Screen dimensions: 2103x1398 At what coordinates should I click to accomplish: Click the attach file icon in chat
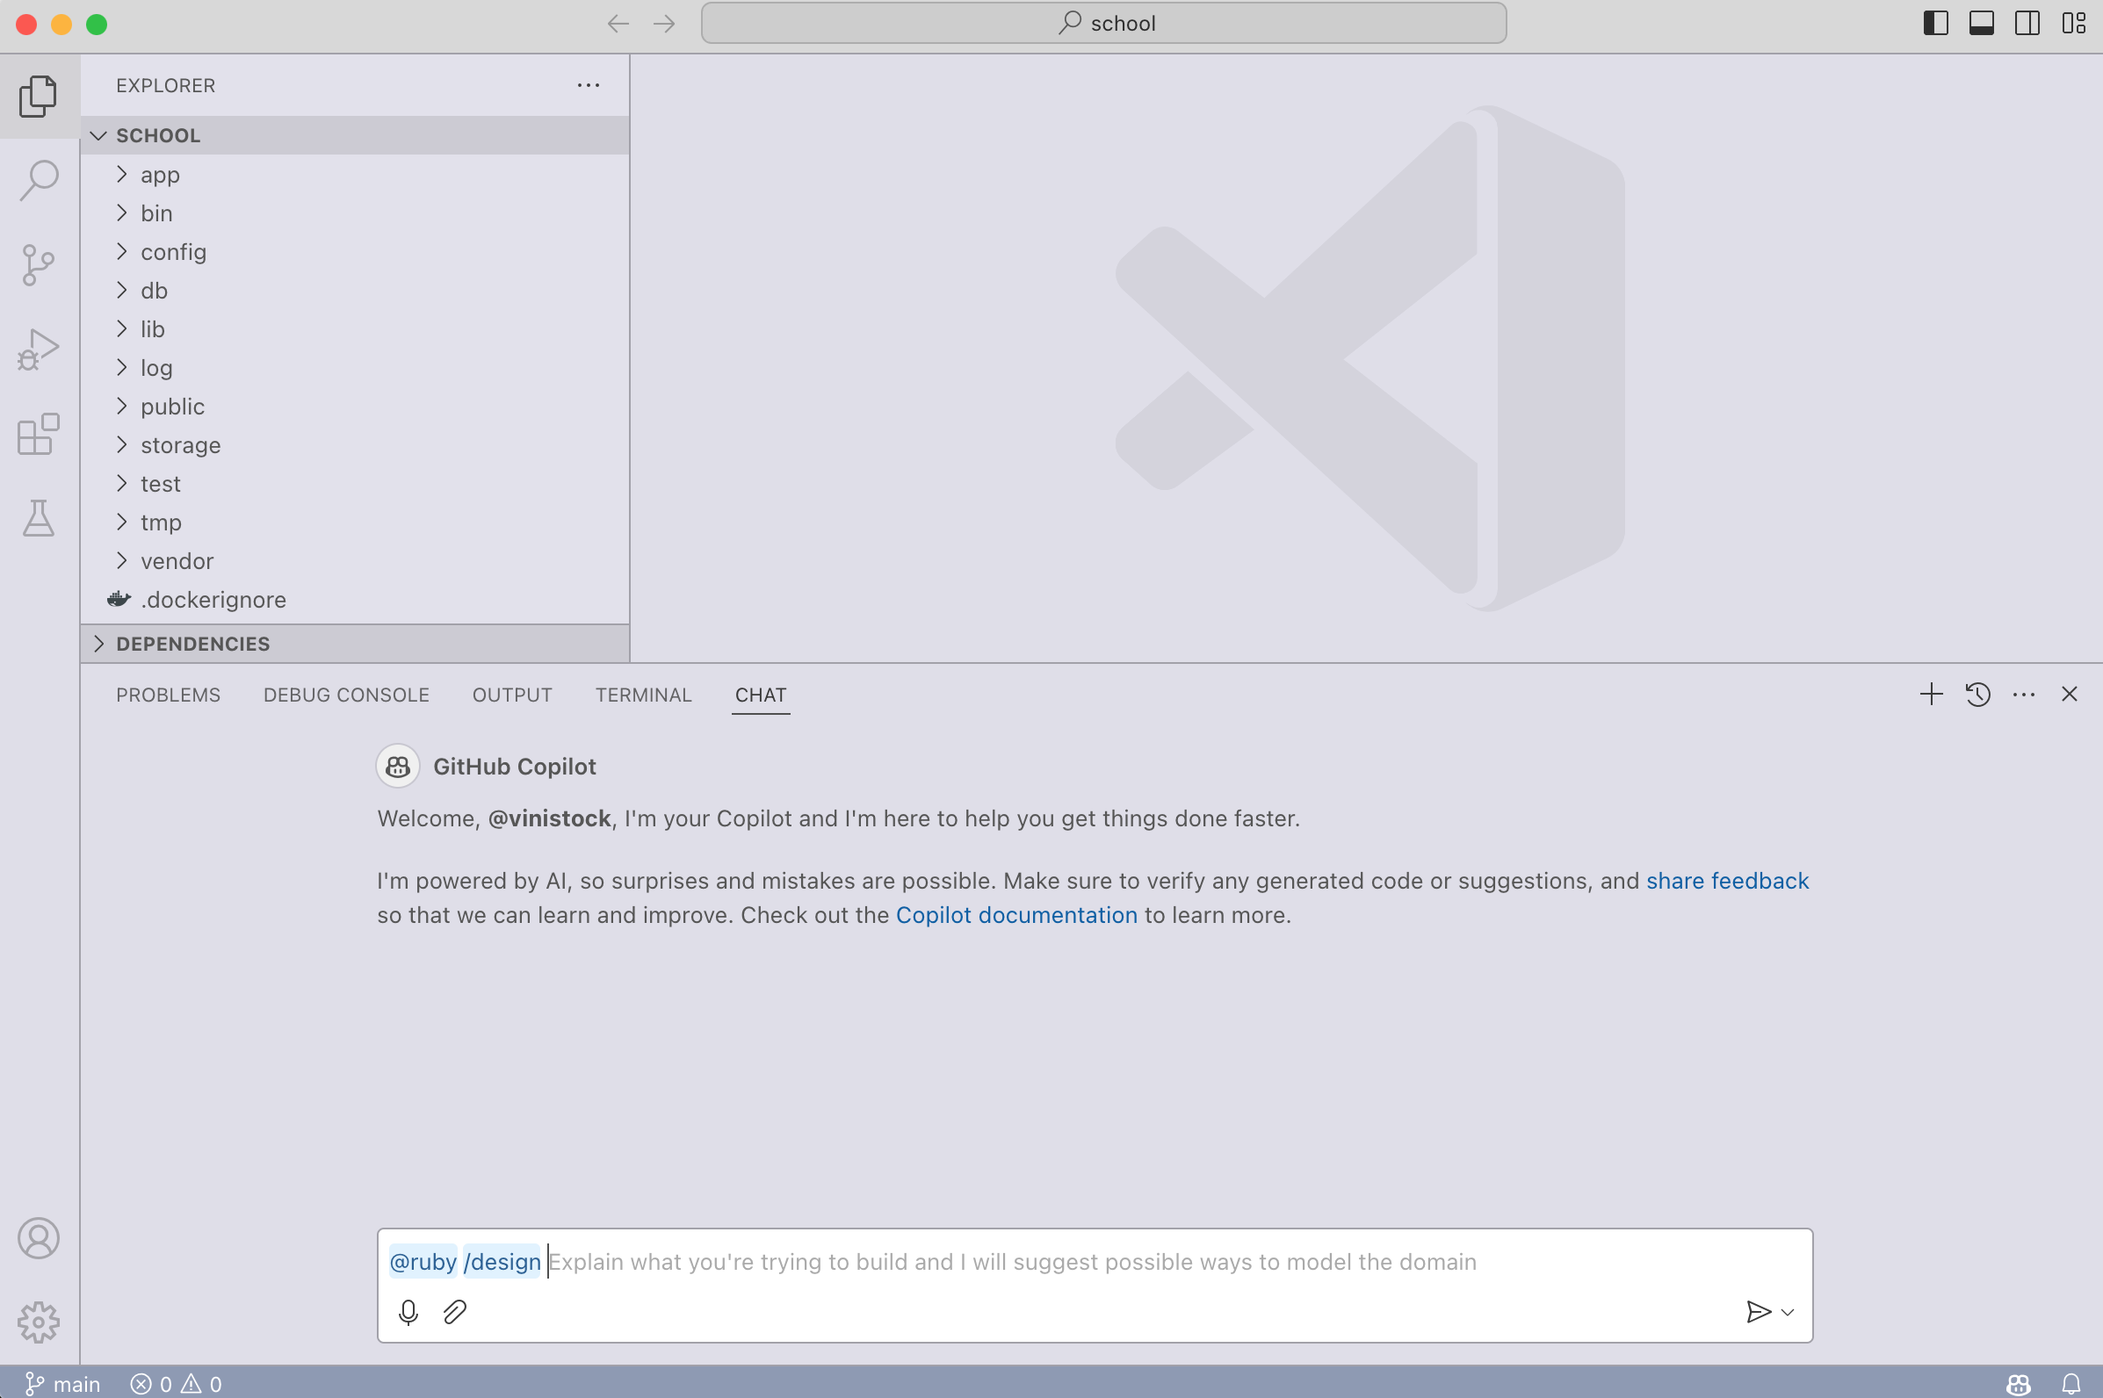click(x=456, y=1310)
